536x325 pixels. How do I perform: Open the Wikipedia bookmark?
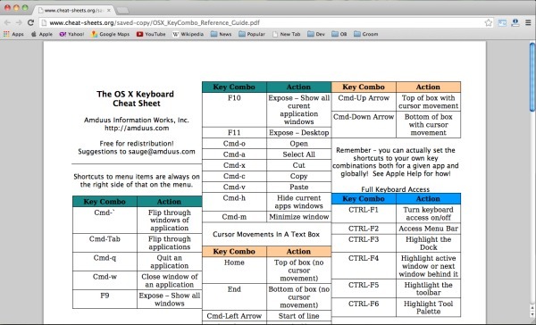[x=188, y=34]
